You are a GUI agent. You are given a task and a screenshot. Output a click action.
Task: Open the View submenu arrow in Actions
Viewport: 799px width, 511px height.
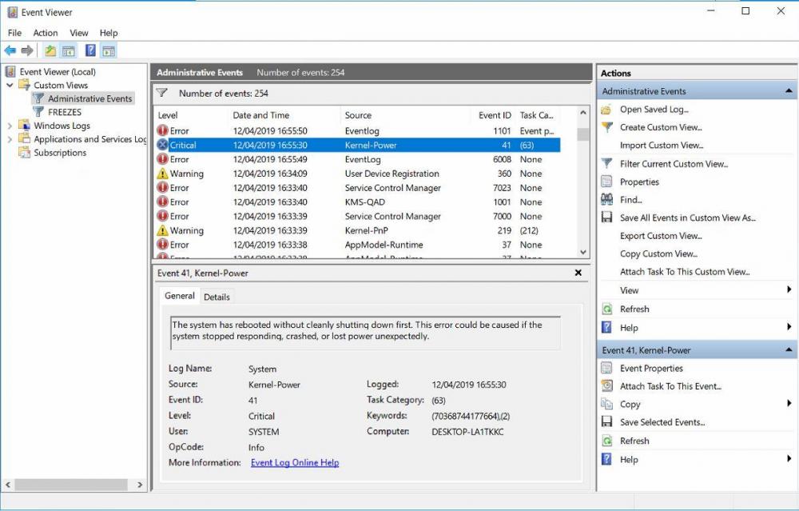(789, 289)
